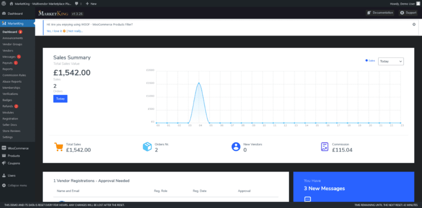Open Vendor Groups page
Image resolution: width=422 pixels, height=208 pixels.
click(x=12, y=44)
